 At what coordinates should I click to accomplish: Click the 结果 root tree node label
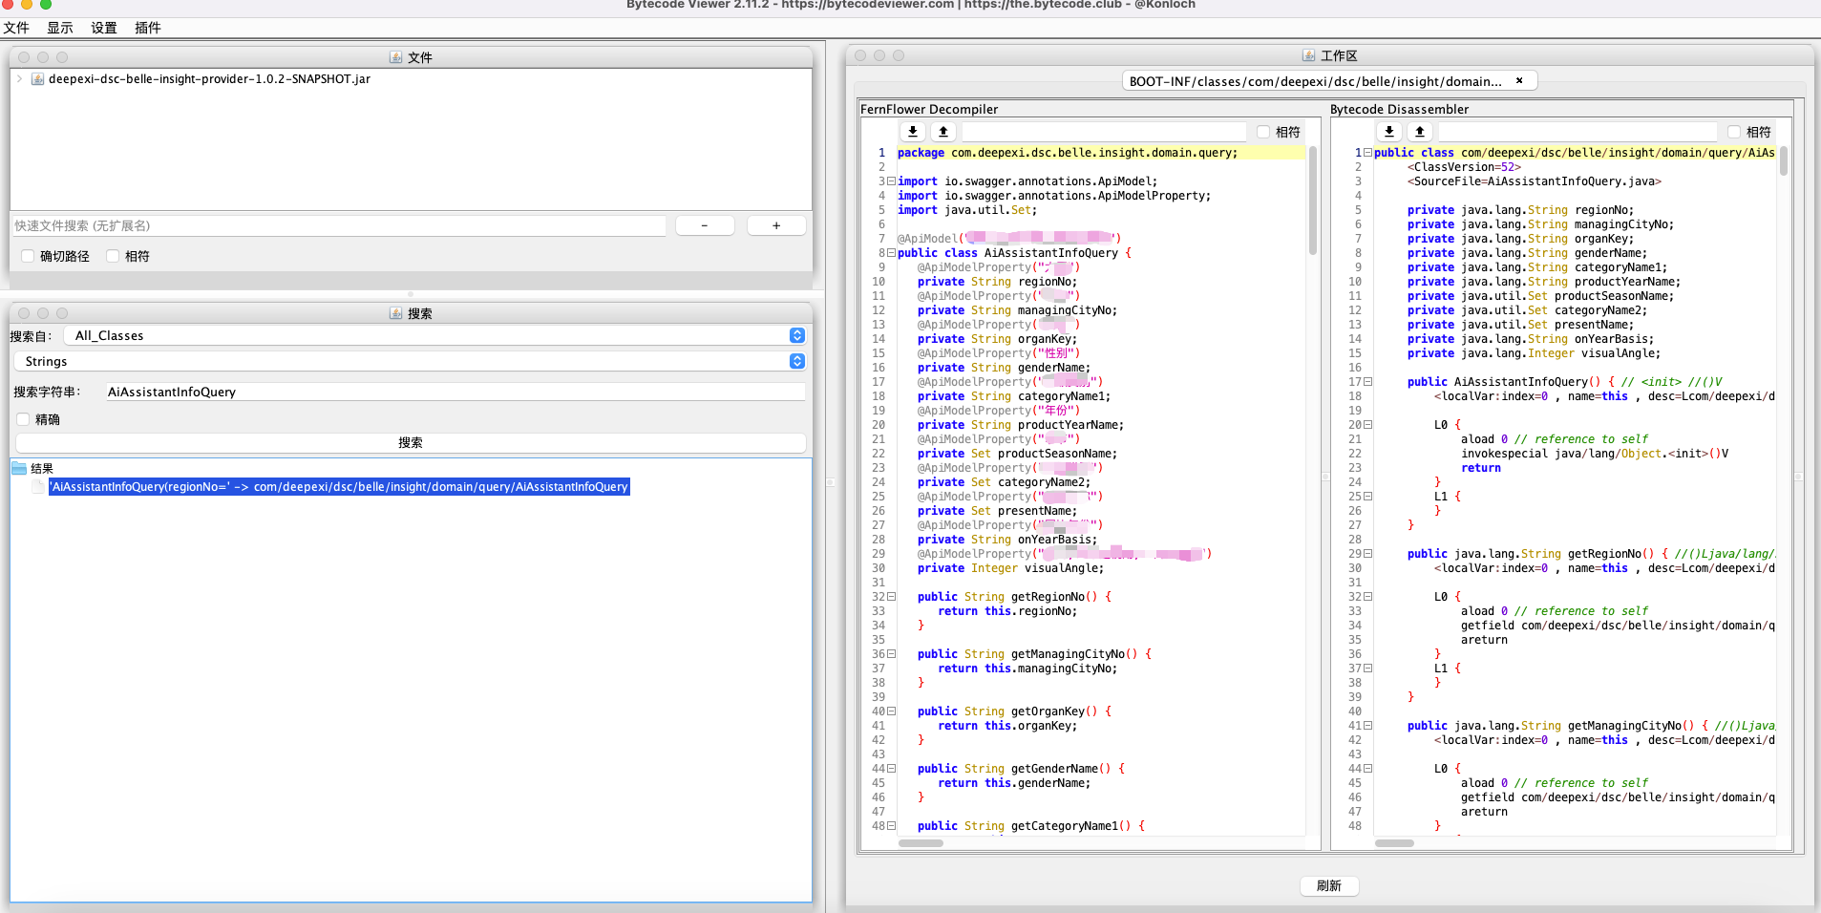point(42,469)
